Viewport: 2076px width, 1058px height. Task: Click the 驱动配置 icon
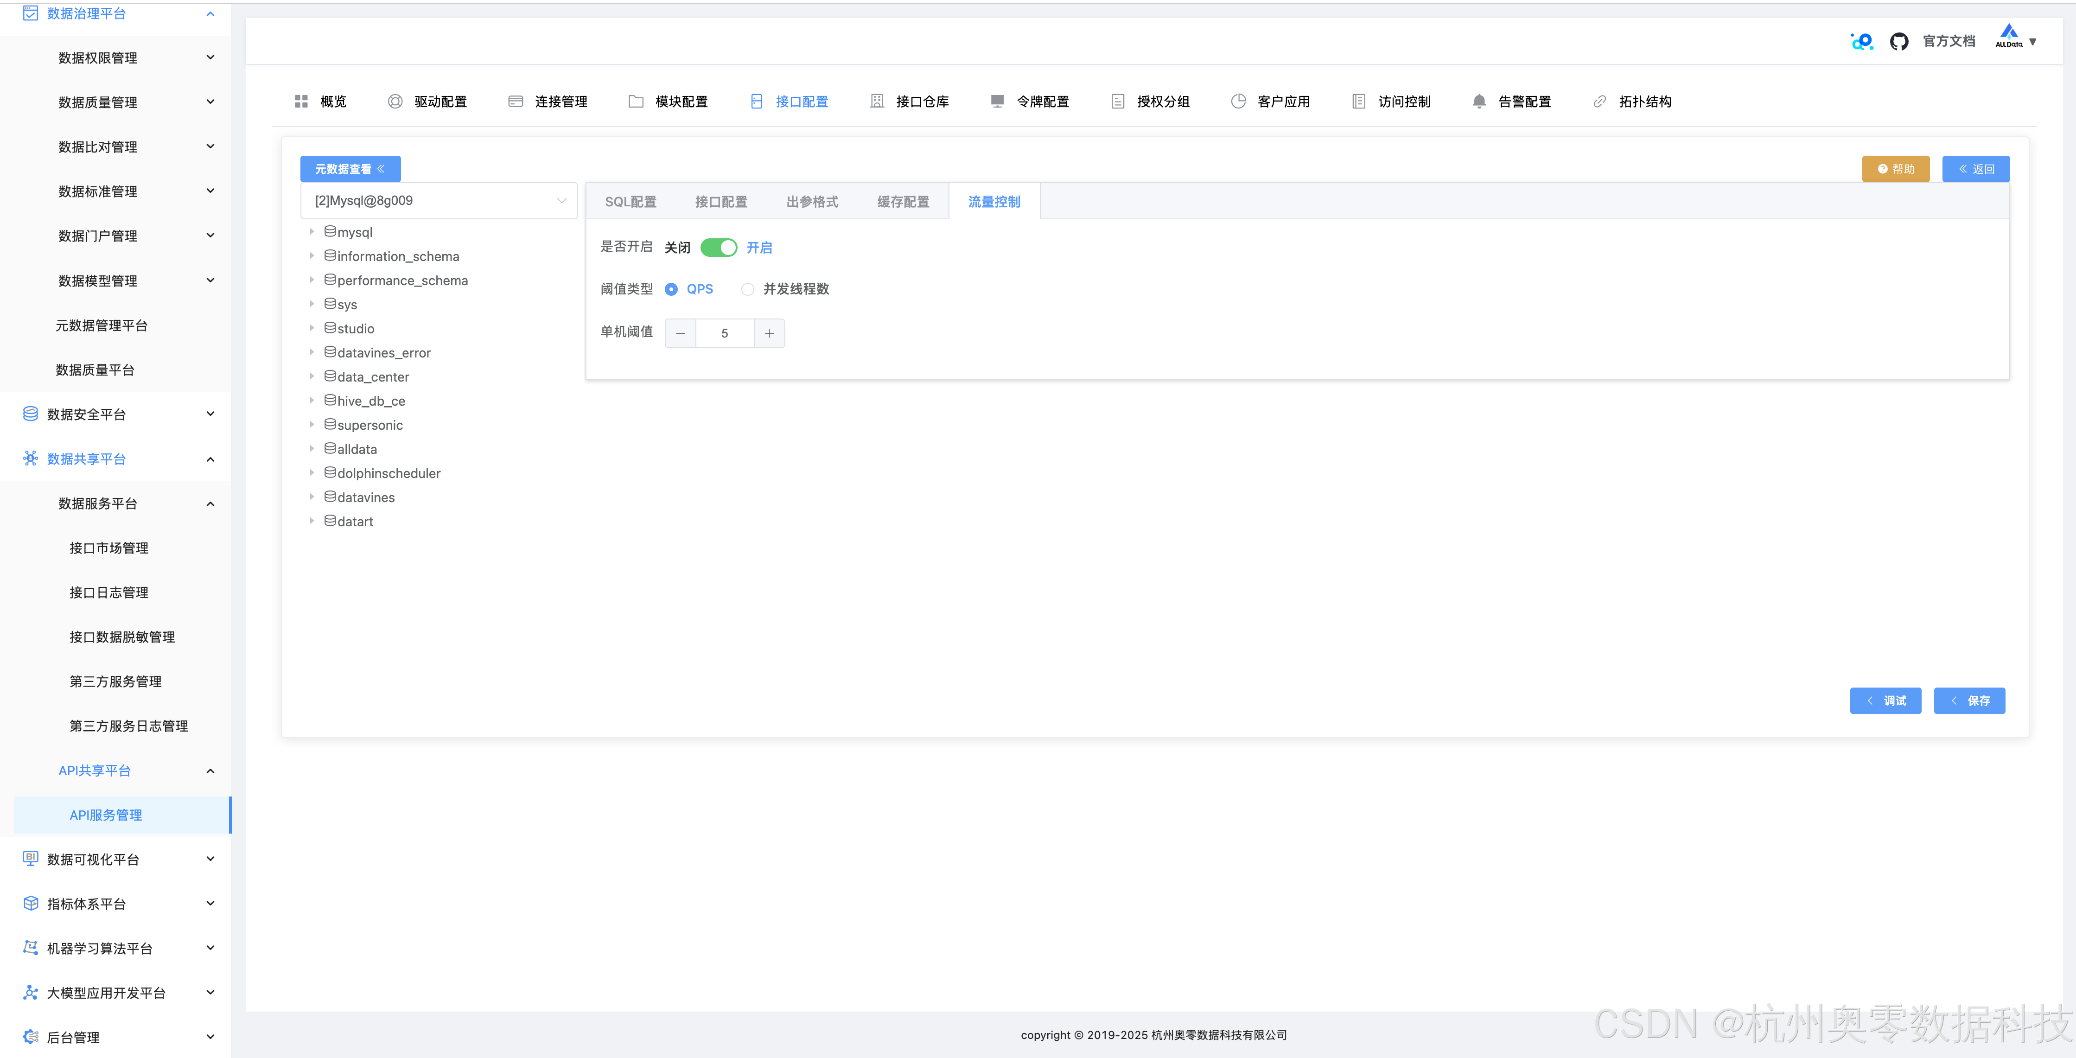(x=395, y=102)
